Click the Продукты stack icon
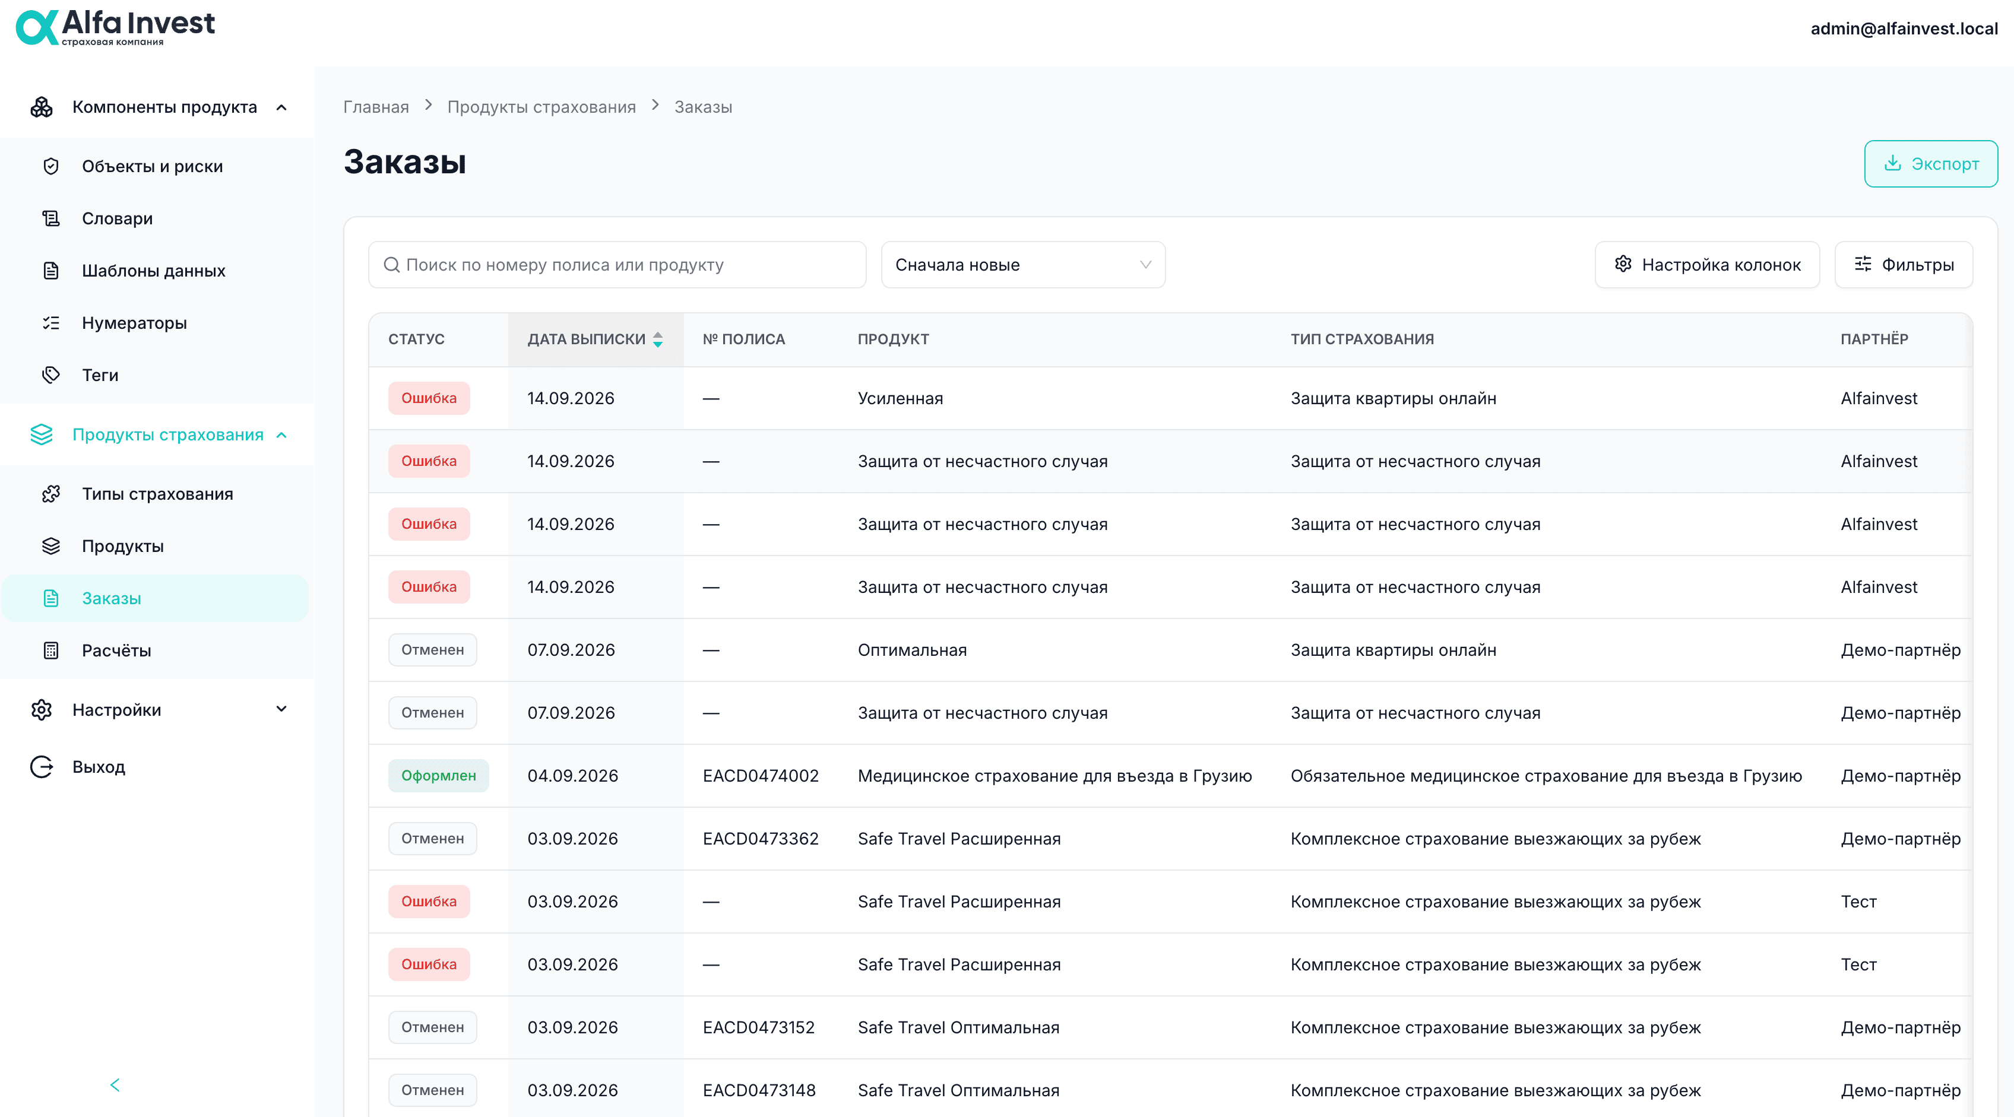The width and height of the screenshot is (2014, 1117). (51, 547)
